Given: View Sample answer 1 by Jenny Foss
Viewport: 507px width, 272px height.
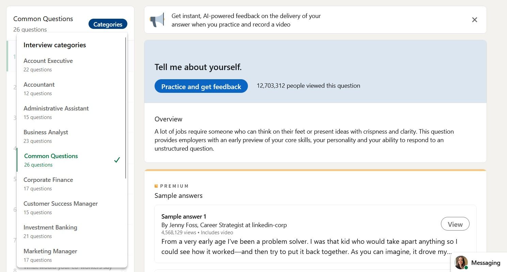Looking at the screenshot, I should 455,224.
